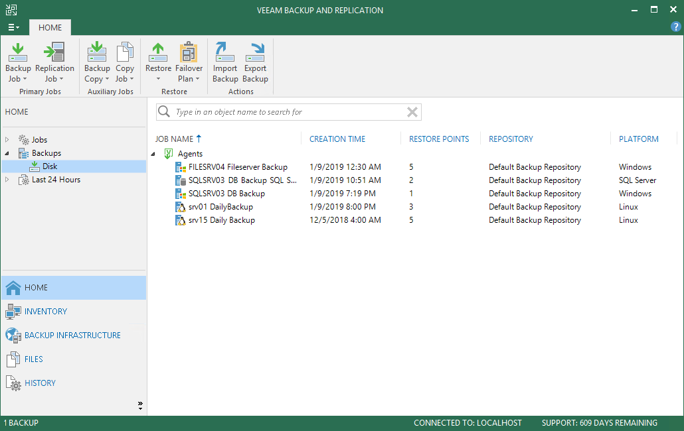Open the HOME view in the navigation pane
The image size is (684, 431).
74,288
